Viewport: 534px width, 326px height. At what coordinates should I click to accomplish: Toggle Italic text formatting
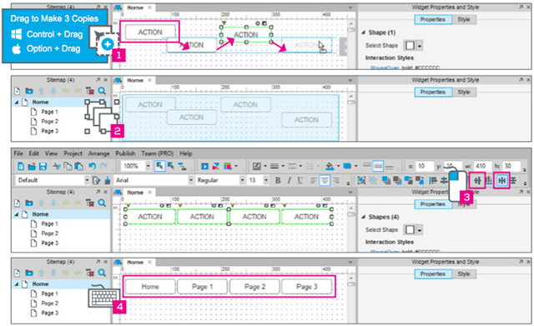coord(289,180)
